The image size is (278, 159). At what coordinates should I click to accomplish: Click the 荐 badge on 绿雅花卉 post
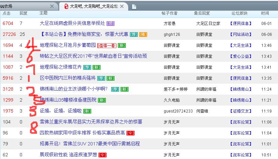click(87, 67)
